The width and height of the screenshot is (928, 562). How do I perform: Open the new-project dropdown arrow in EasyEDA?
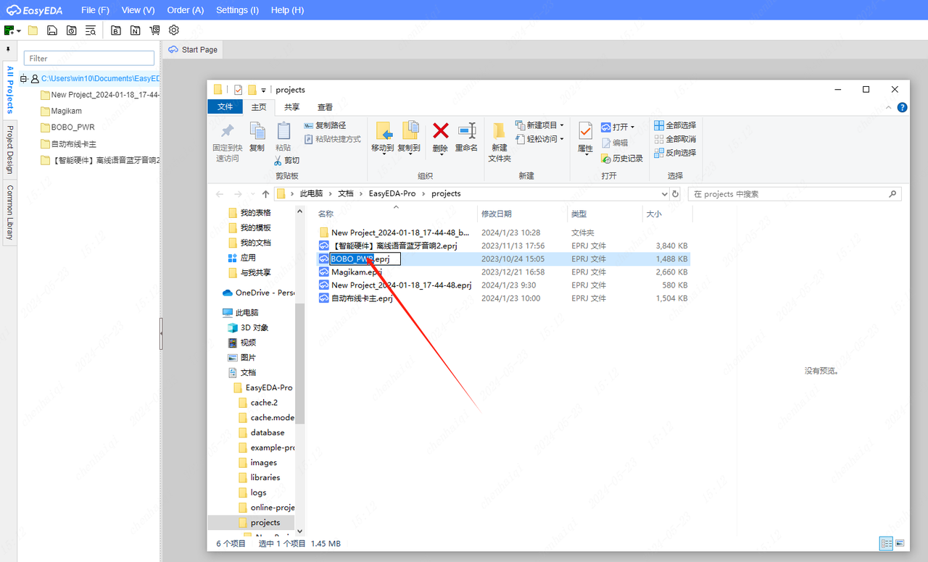pos(19,30)
